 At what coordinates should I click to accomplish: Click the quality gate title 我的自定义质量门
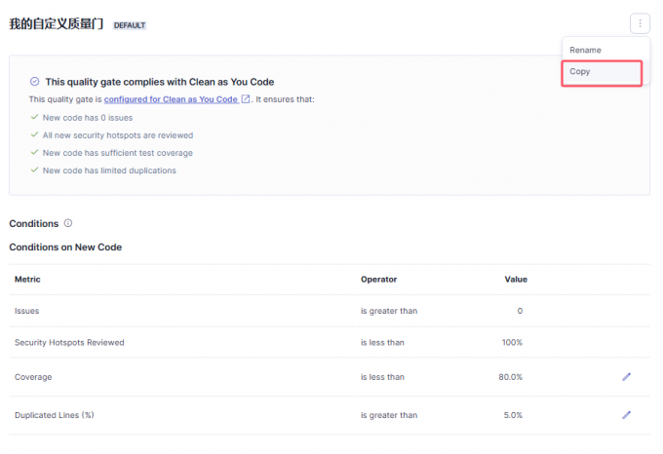click(x=57, y=24)
